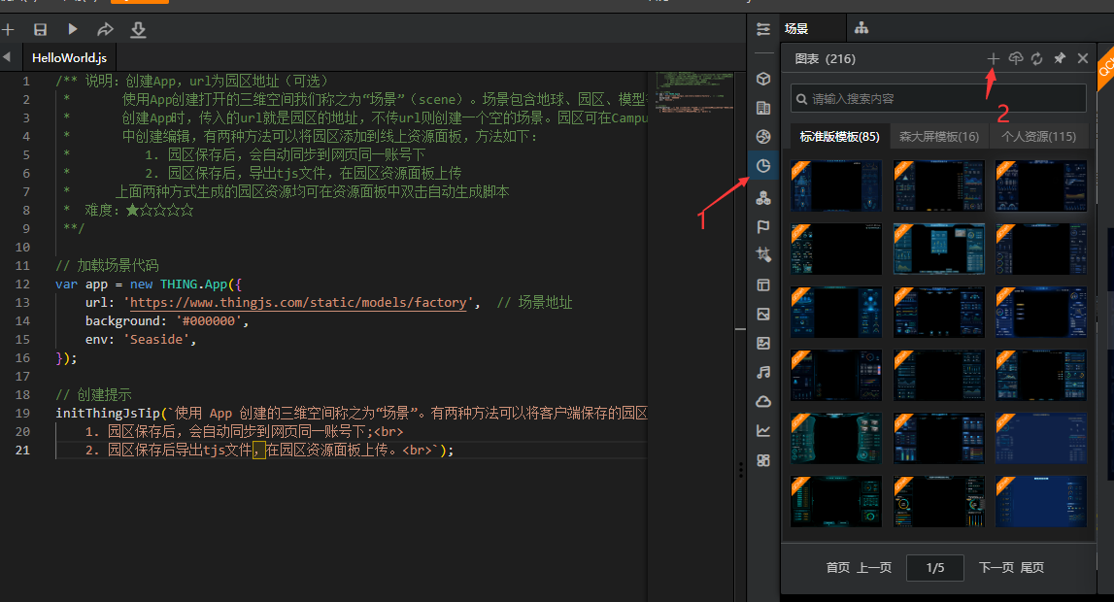Screen dimensions: 1114x602
Task: Open the pie chart panel in the sidebar
Action: tap(763, 165)
